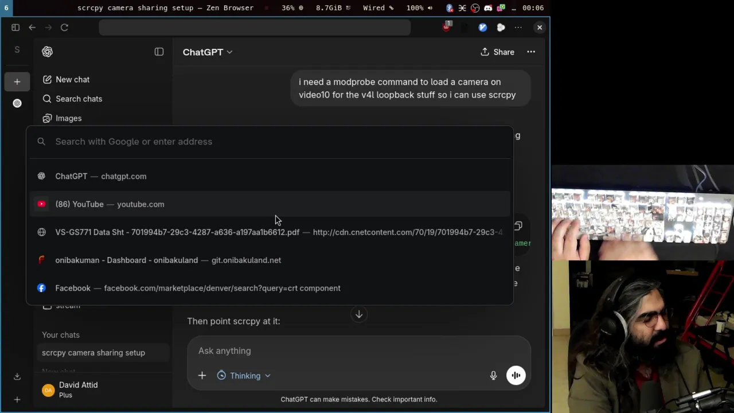Open the conversation options three-dot menu
This screenshot has height=413, width=734.
tap(531, 52)
